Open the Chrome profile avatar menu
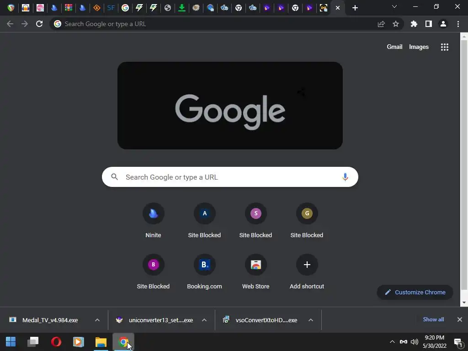The width and height of the screenshot is (468, 351). click(x=443, y=24)
